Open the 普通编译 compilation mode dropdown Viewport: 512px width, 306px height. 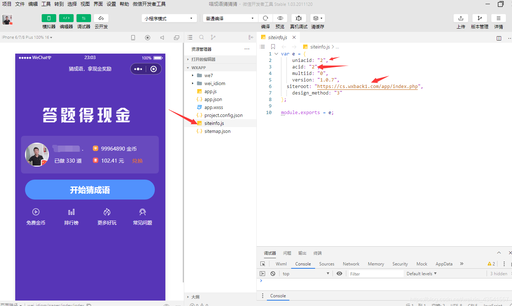[230, 18]
